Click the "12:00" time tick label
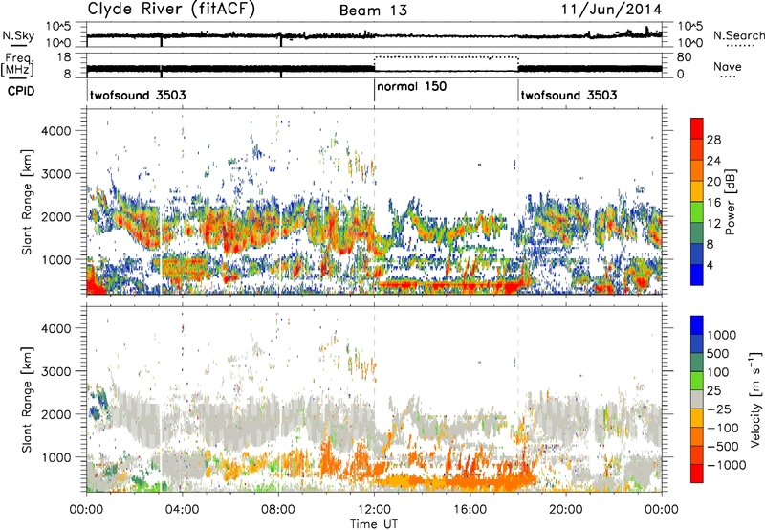Screen dimensions: 765x530 [x=374, y=510]
